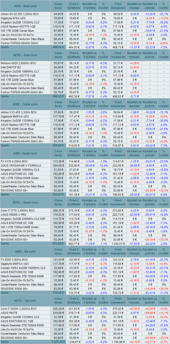
Task: Select the 'INTEL - Six core' section header
Action: (25, 301)
